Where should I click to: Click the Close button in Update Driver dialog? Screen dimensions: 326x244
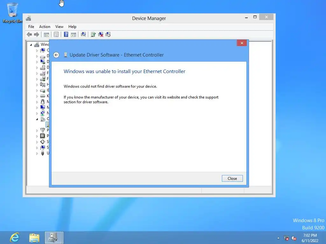point(232,179)
